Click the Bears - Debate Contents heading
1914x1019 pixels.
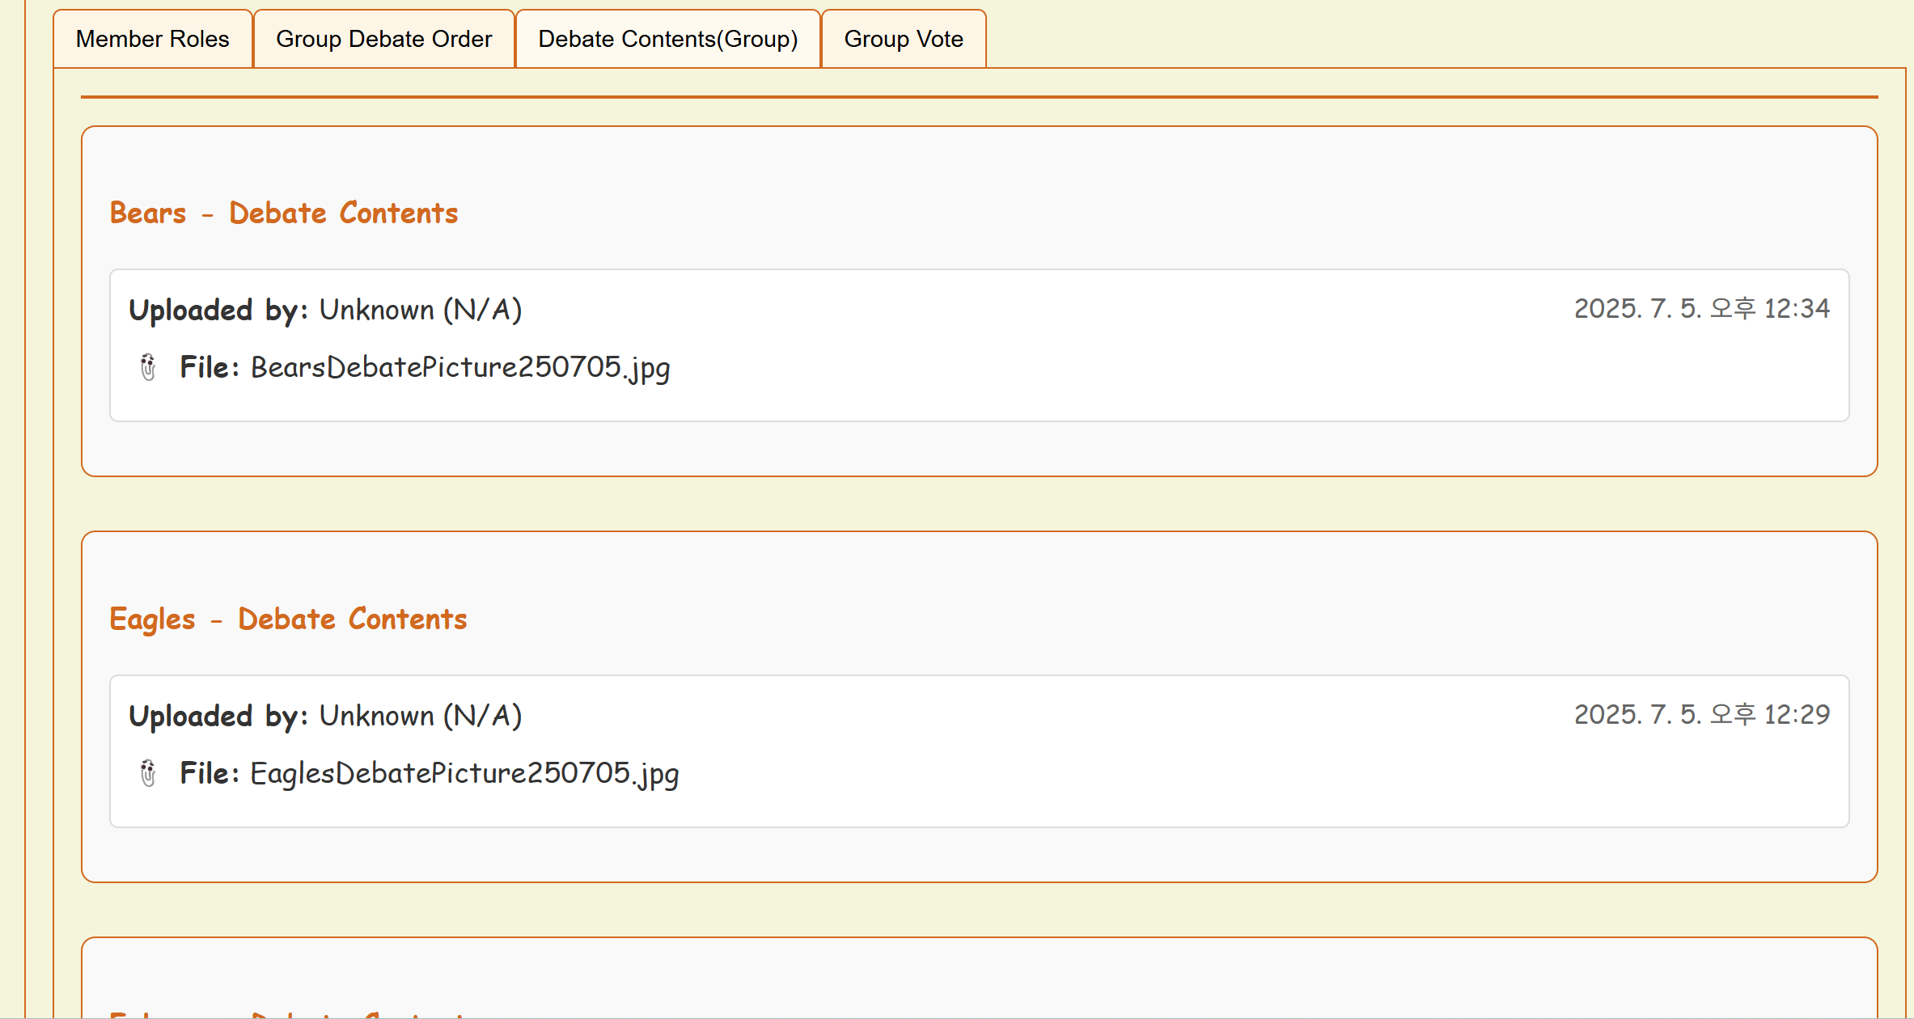(x=284, y=213)
